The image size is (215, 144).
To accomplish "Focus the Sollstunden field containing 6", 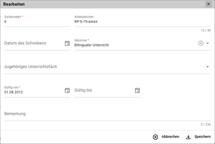I will [x=36, y=22].
